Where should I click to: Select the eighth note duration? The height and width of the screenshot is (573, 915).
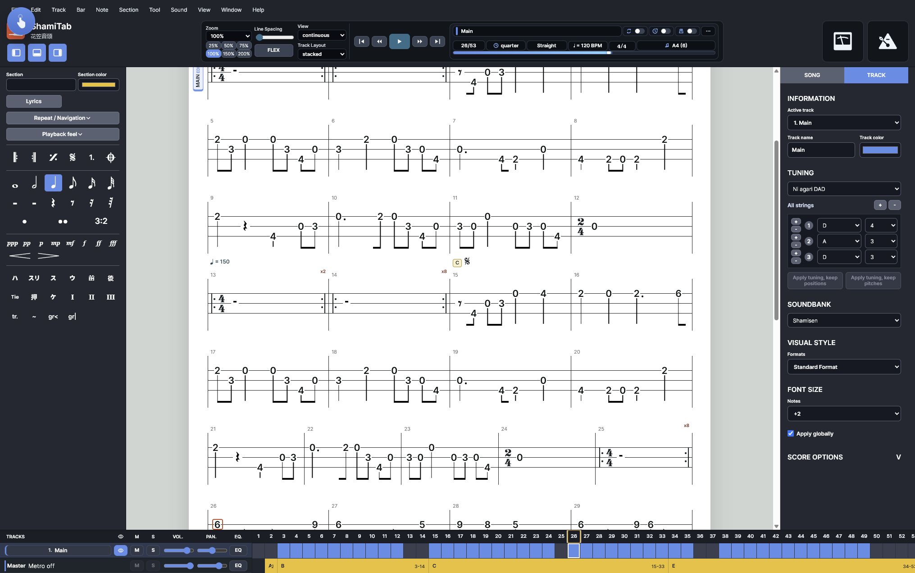point(73,183)
